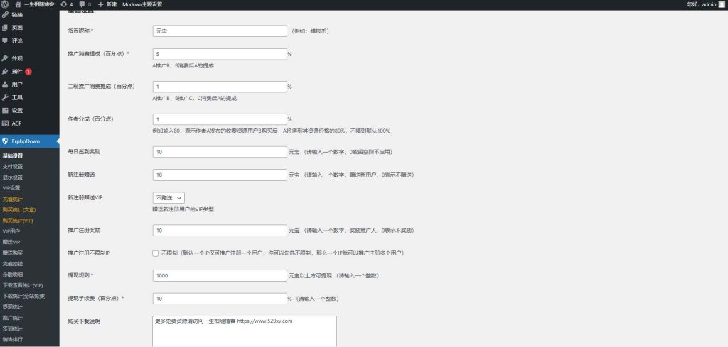Click the 用户 users icon
This screenshot has width=728, height=347.
coord(5,84)
